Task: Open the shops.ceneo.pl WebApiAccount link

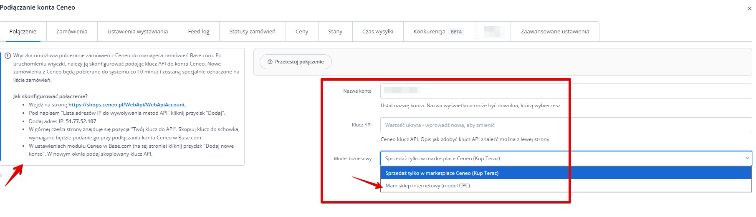Action: pos(126,105)
